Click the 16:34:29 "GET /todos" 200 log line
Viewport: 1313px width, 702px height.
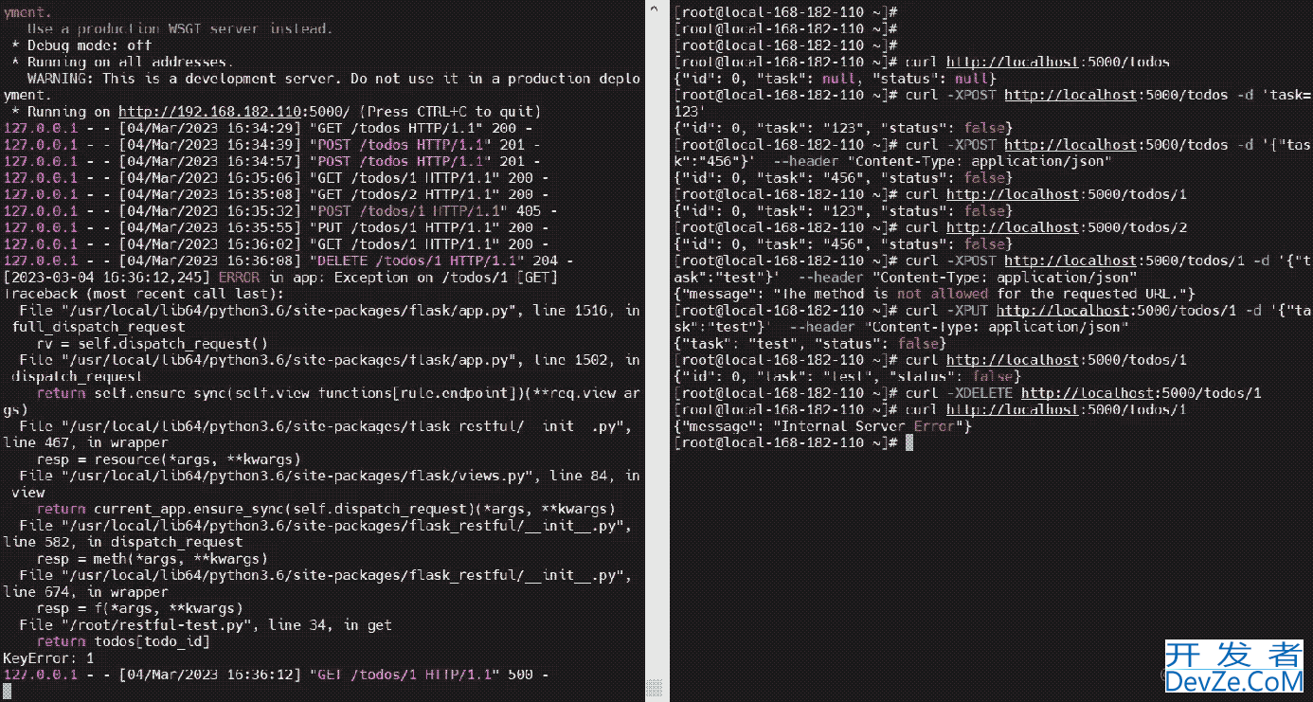coord(268,128)
